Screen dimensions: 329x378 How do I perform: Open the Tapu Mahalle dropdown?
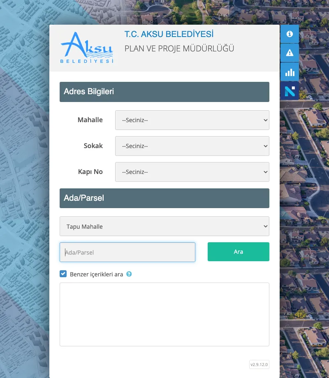[164, 226]
